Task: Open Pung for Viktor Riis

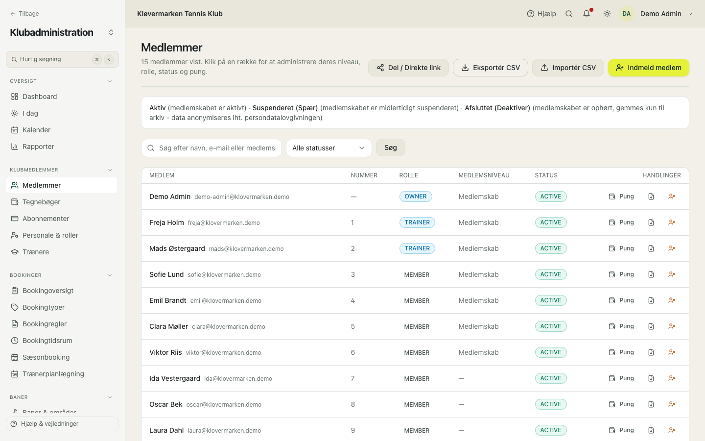Action: (x=621, y=352)
